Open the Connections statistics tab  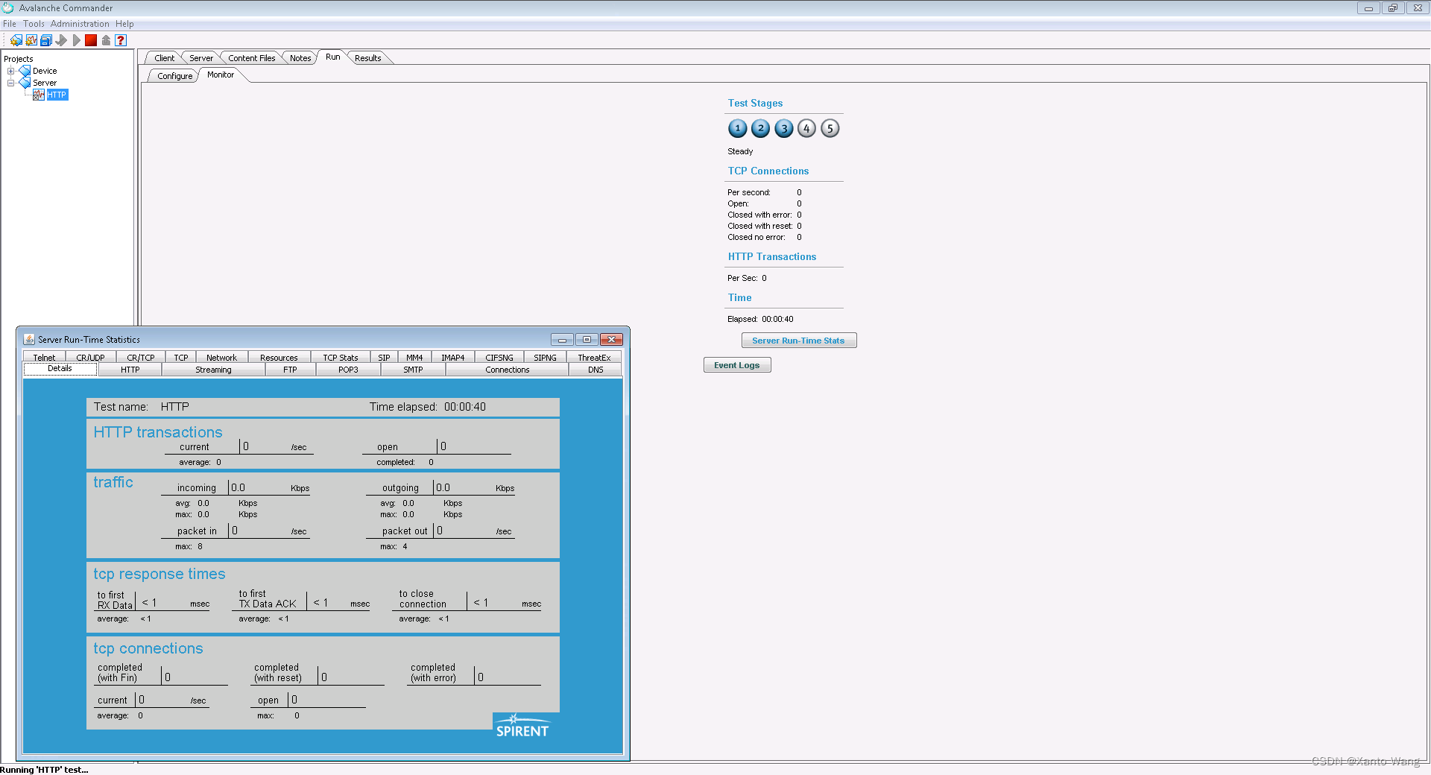(x=507, y=370)
